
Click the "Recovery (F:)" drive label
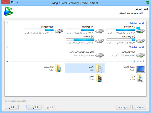click(129, 36)
